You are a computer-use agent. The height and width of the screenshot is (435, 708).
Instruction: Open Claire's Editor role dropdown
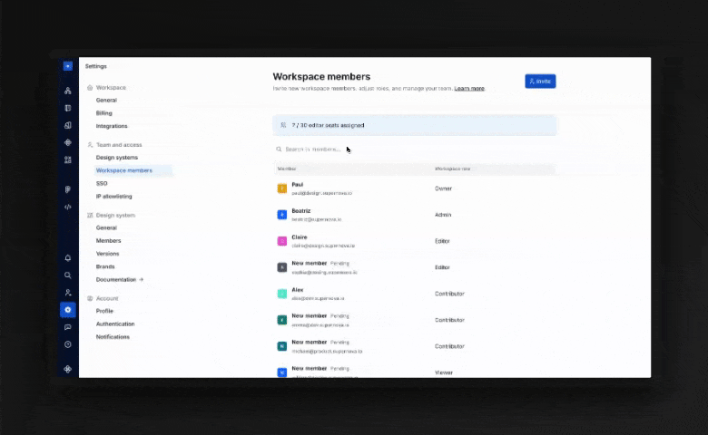click(443, 241)
